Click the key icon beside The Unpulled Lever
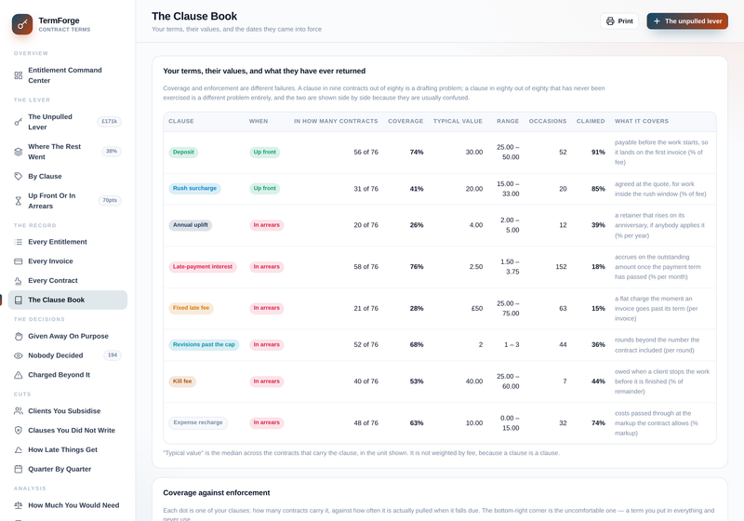Screen dimensions: 744x521 pyautogui.click(x=18, y=122)
